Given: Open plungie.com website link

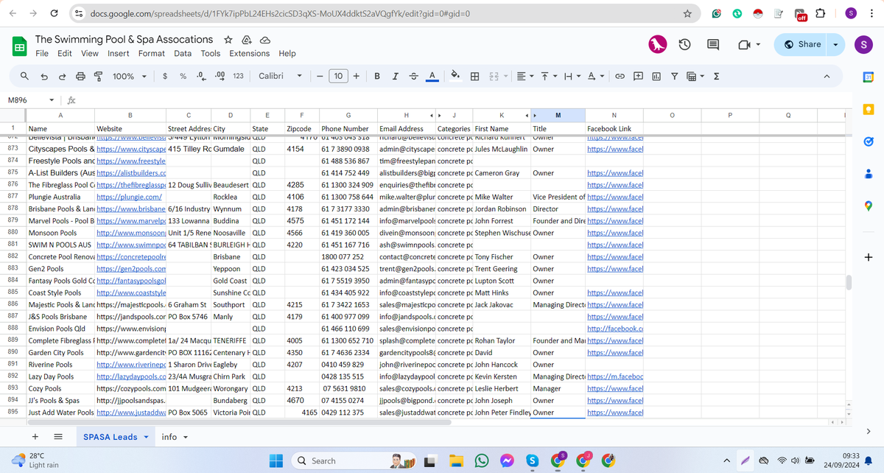Looking at the screenshot, I should click(129, 197).
